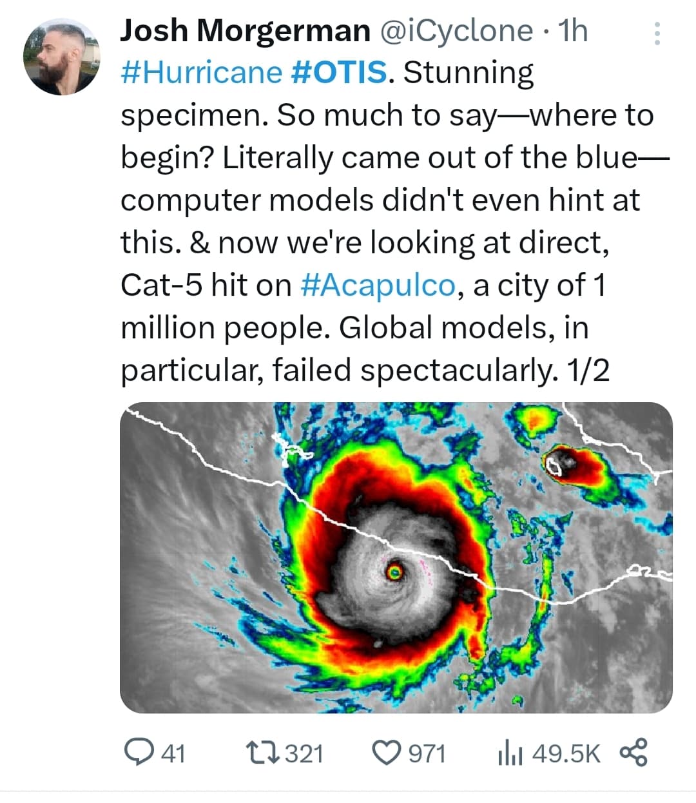Image resolution: width=696 pixels, height=803 pixels.
Task: Click the bold #OTIS hashtag
Action: pyautogui.click(x=339, y=72)
